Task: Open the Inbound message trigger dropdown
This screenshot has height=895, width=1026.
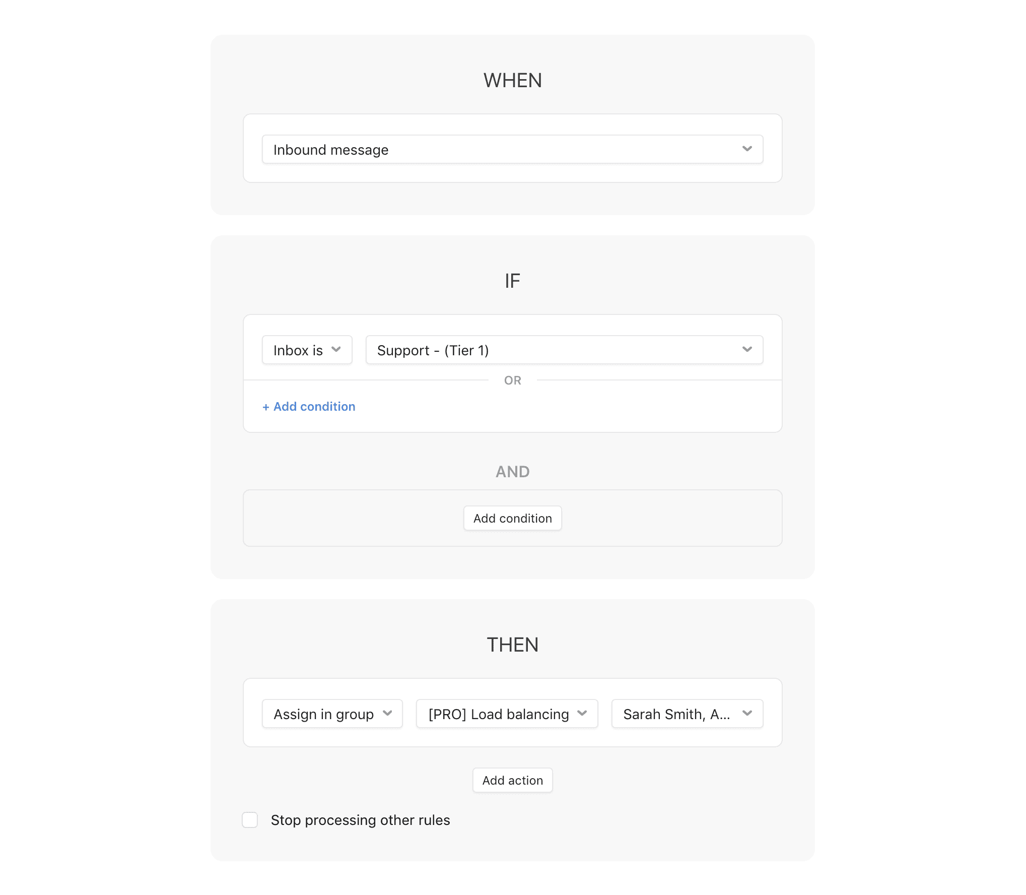Action: click(x=512, y=149)
